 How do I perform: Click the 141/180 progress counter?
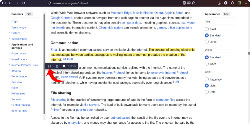point(72,66)
